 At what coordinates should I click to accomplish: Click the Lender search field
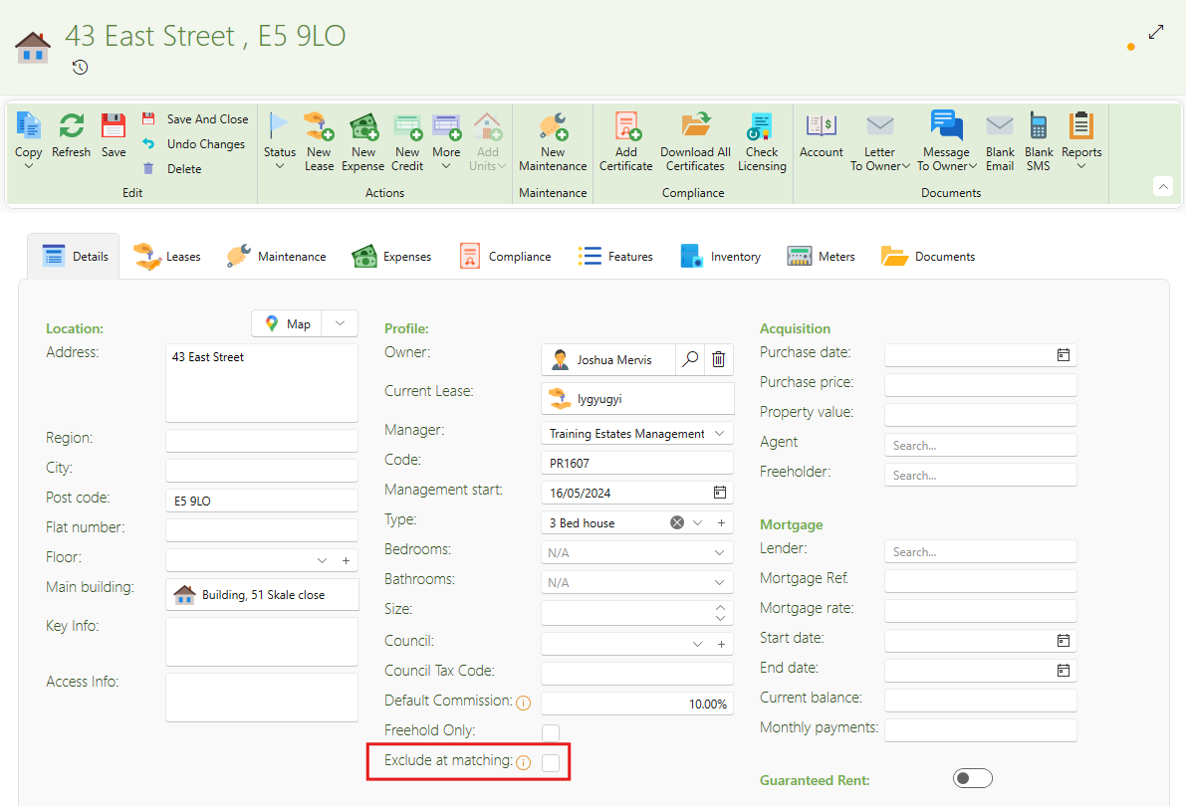pyautogui.click(x=980, y=552)
